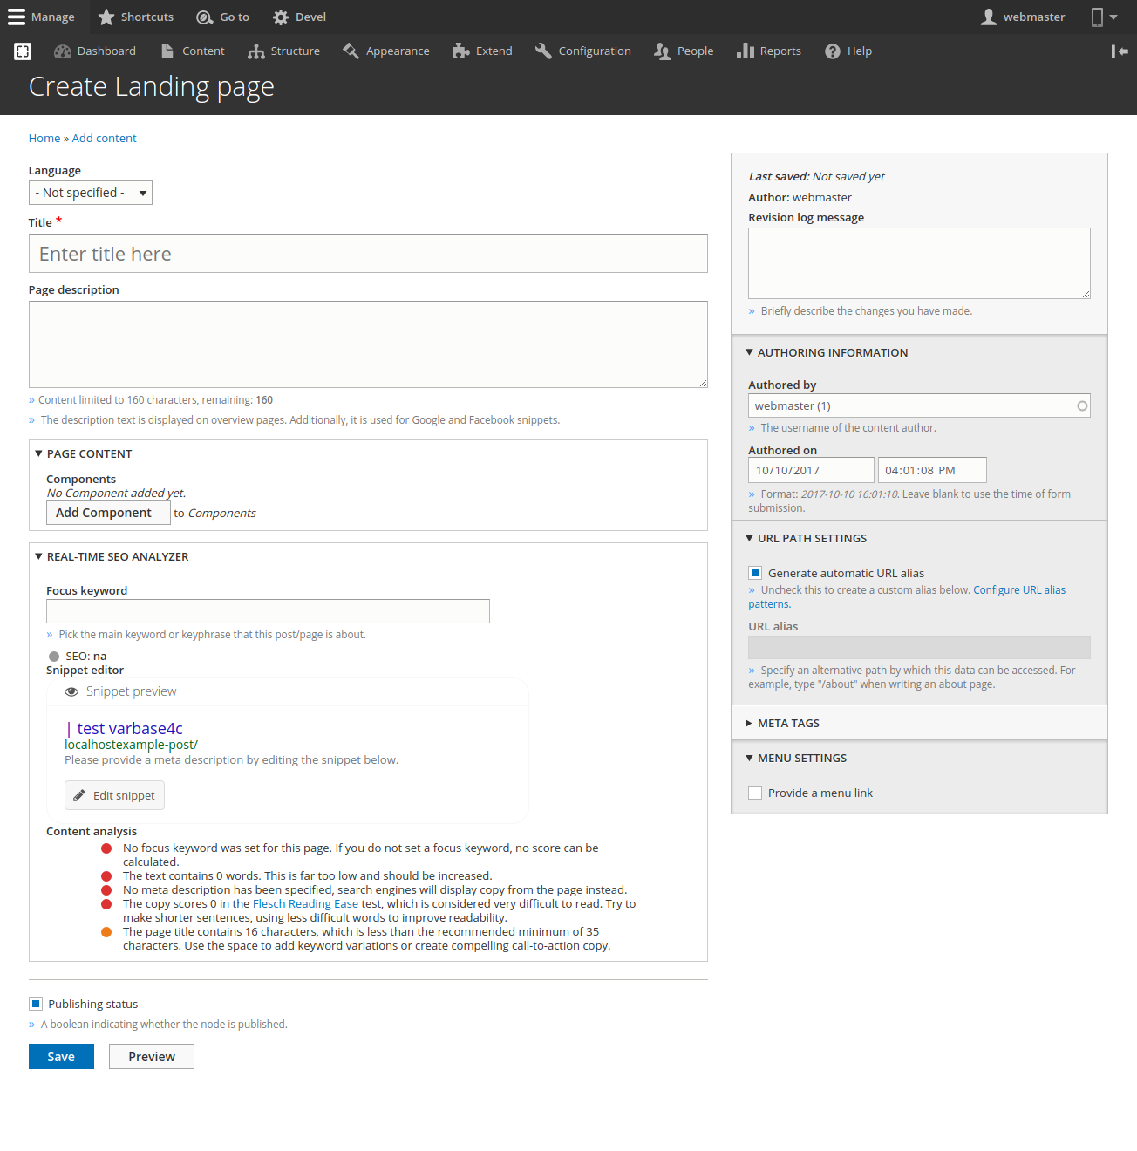This screenshot has width=1137, height=1151.
Task: Click the Focus keyword input field
Action: (x=268, y=611)
